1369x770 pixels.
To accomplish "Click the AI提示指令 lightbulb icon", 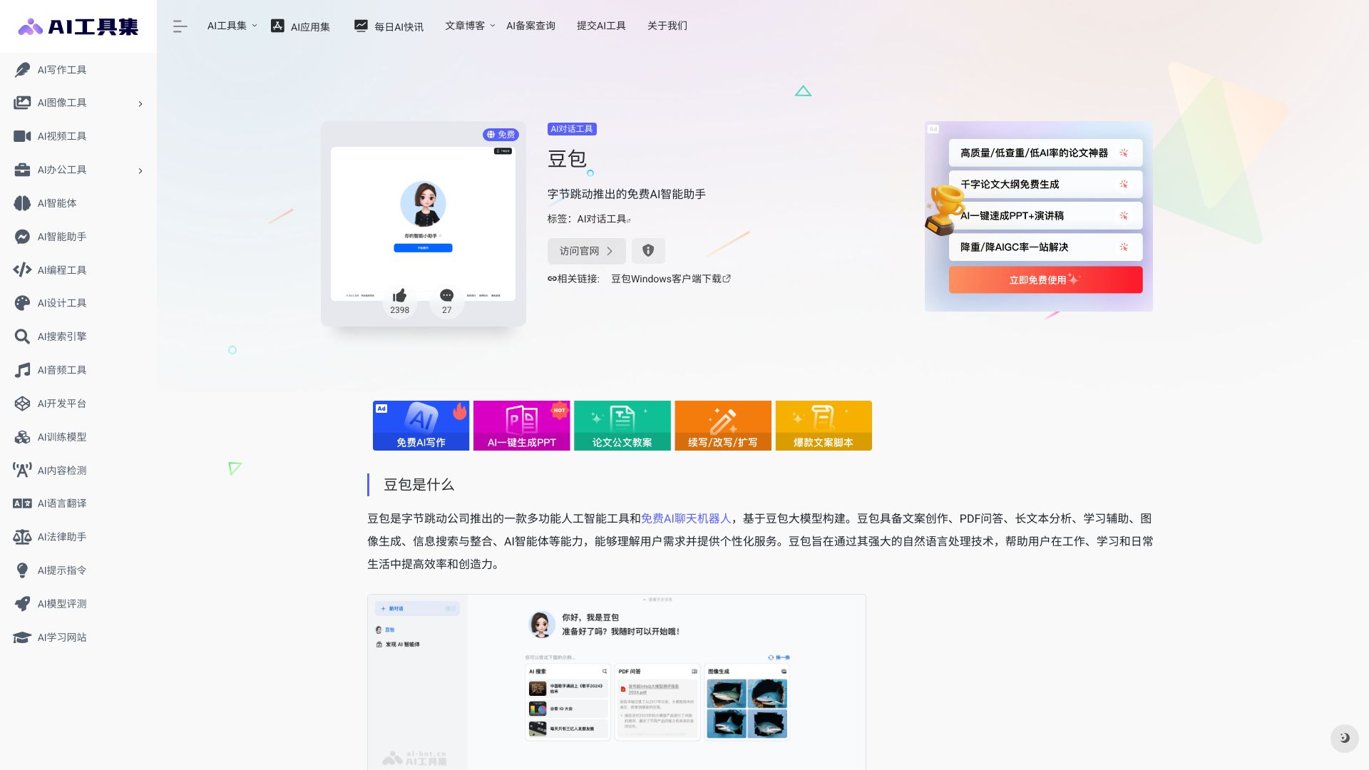I will point(22,570).
